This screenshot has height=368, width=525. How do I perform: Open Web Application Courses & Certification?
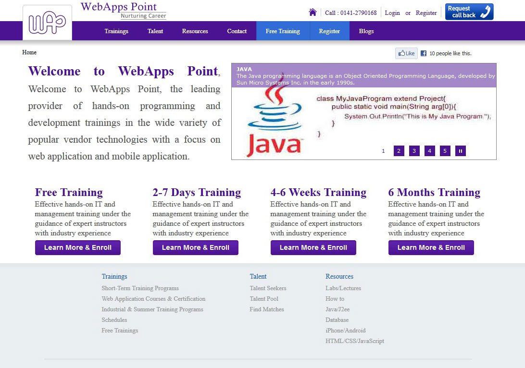coord(154,299)
